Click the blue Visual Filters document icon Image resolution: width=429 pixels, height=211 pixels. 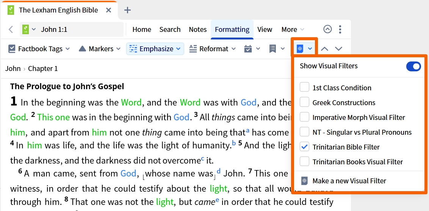click(300, 49)
